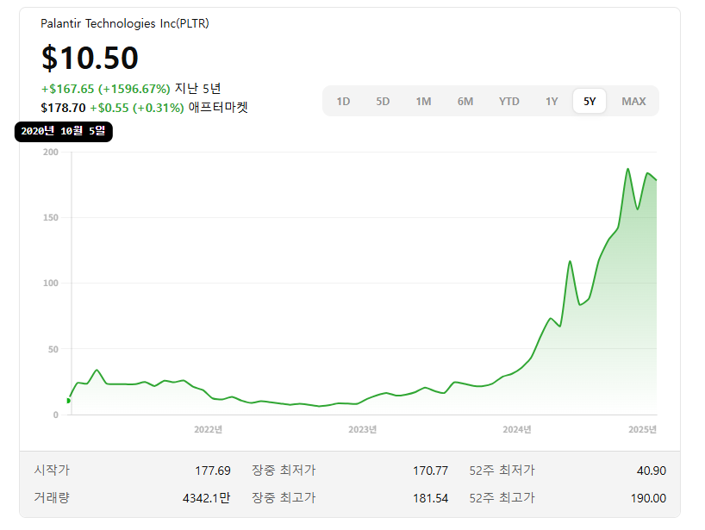The image size is (705, 530).
Task: Click the $10.50 price value
Action: [90, 58]
